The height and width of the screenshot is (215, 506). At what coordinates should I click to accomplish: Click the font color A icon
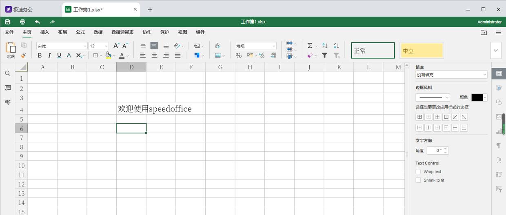coord(122,55)
